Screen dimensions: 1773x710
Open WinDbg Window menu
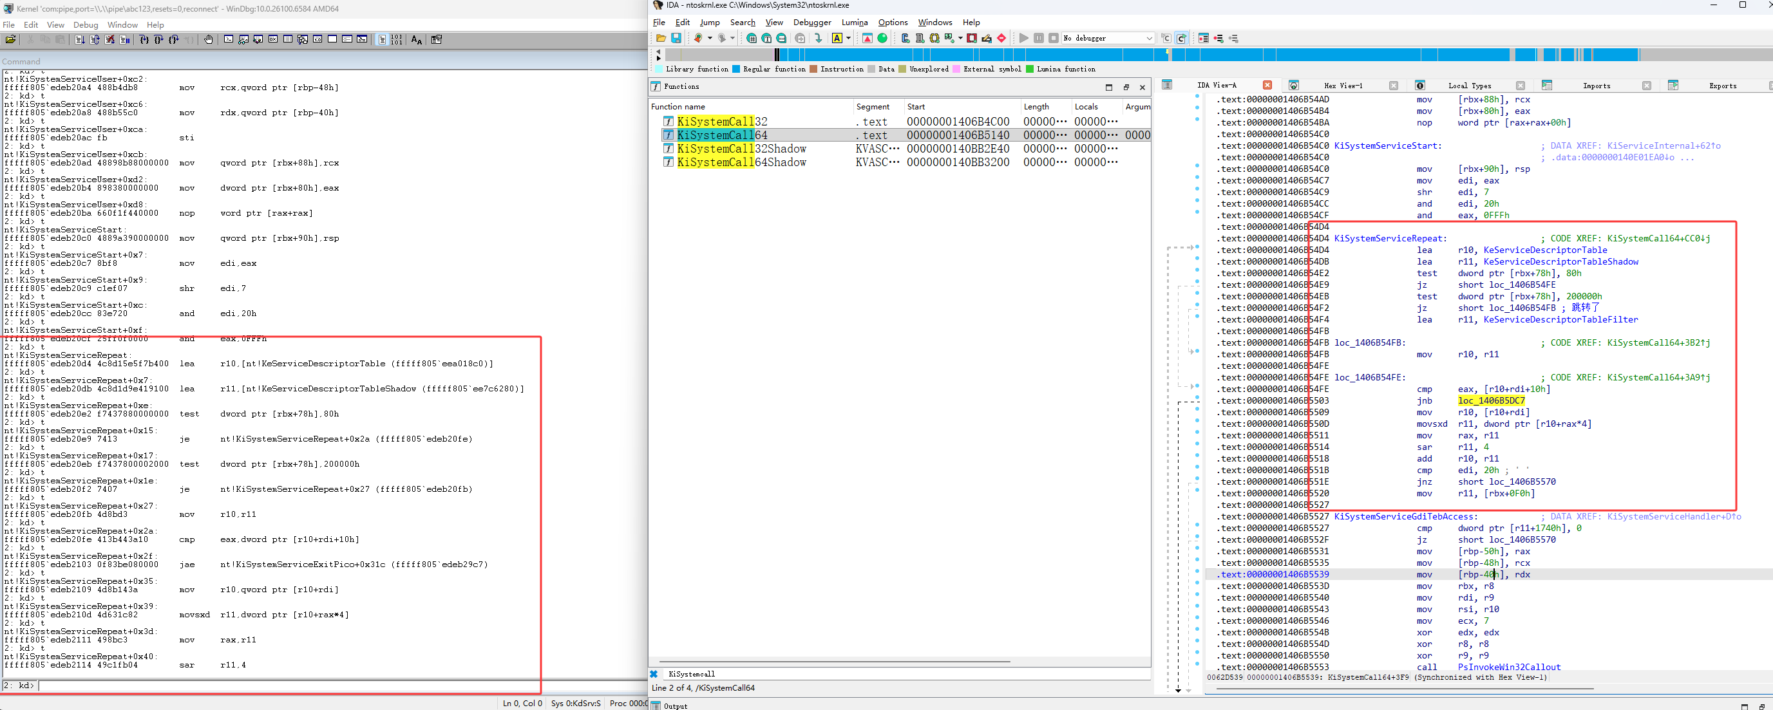pos(122,24)
